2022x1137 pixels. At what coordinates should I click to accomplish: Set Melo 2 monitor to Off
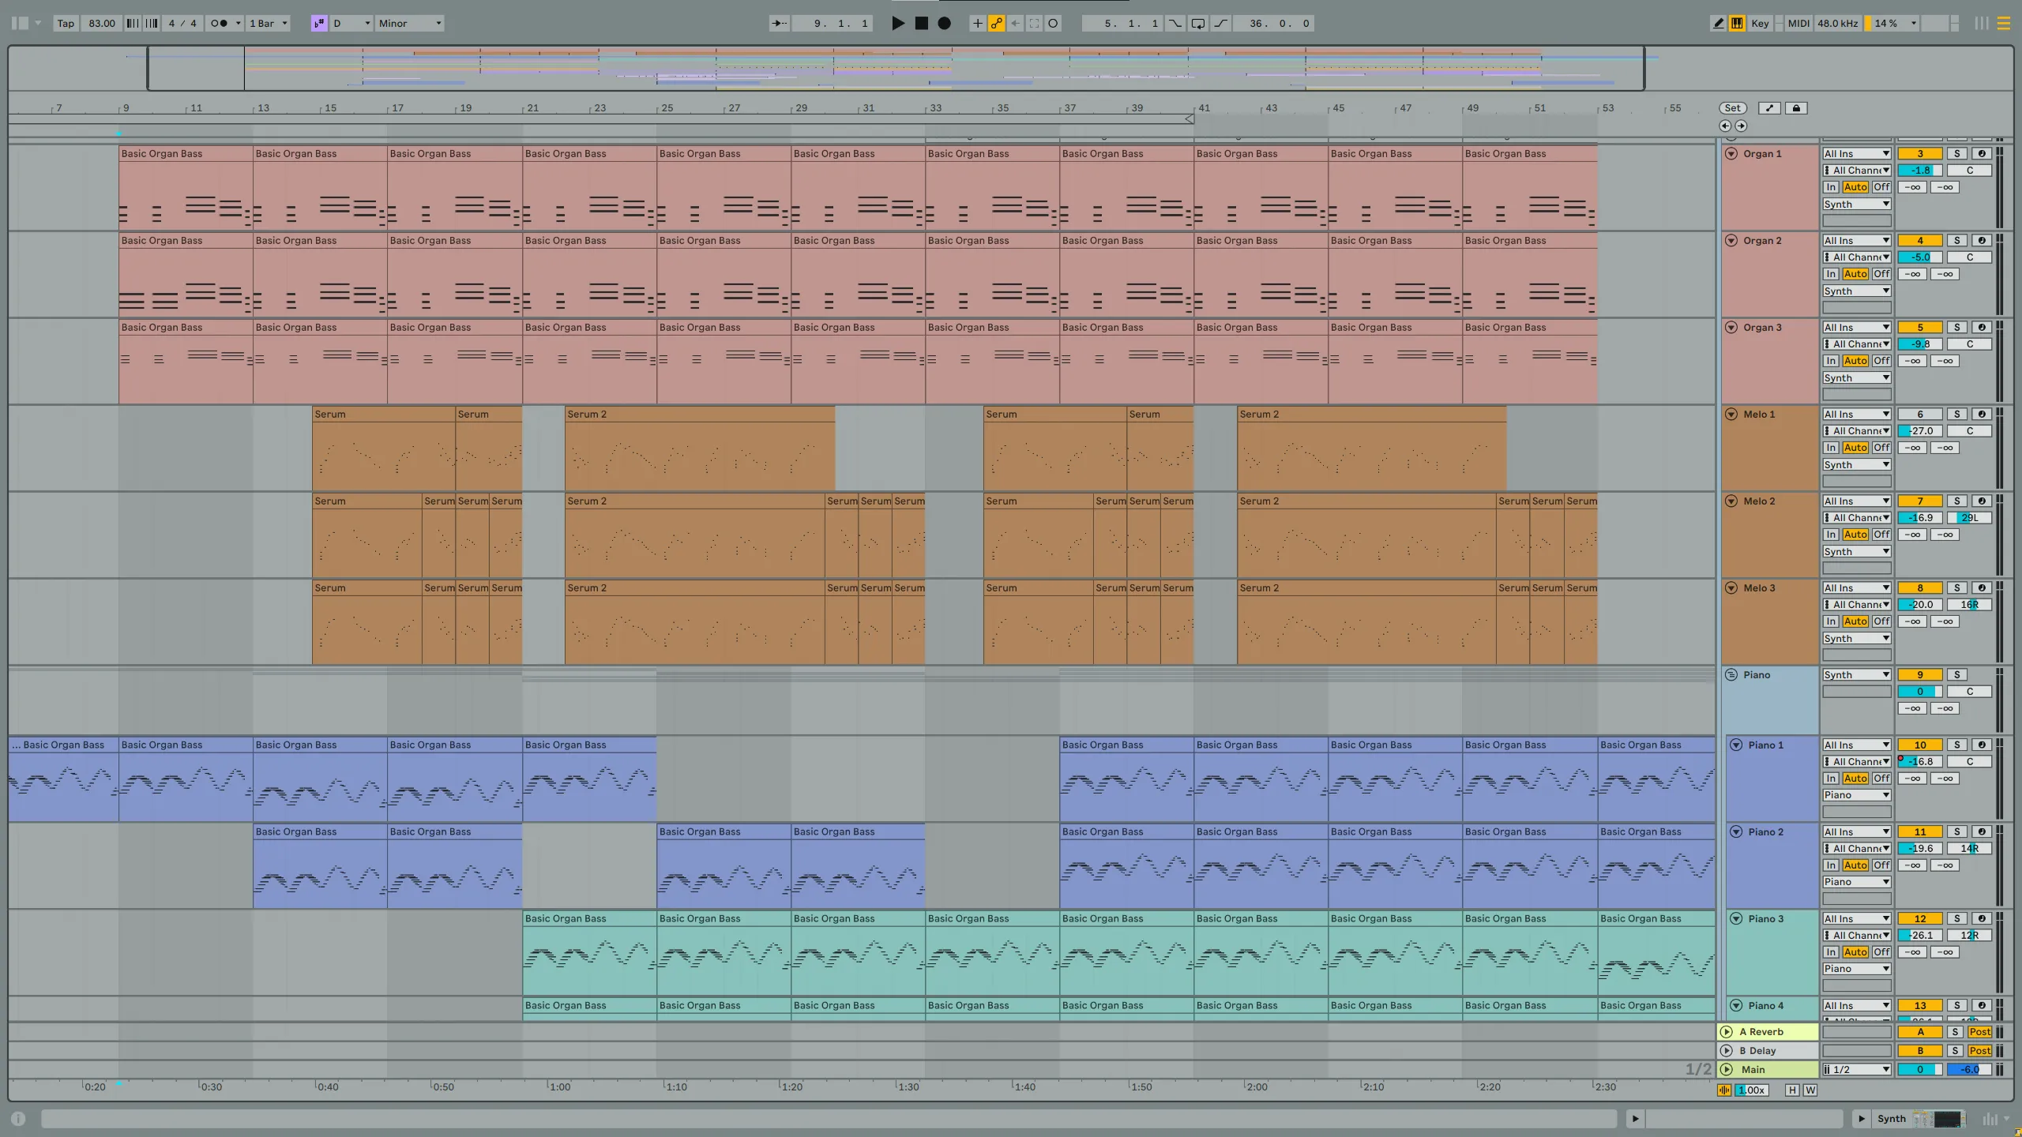point(1881,535)
